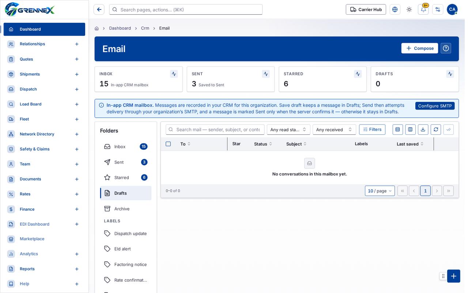468x293 pixels.
Task: Click the download export icon
Action: click(423, 129)
